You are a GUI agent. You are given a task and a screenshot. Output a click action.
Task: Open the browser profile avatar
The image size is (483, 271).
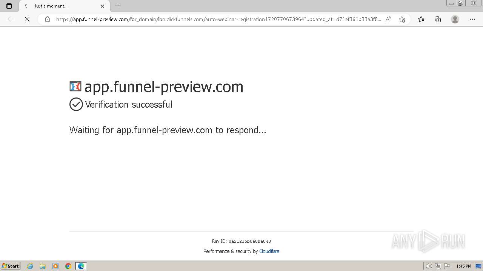(x=455, y=19)
